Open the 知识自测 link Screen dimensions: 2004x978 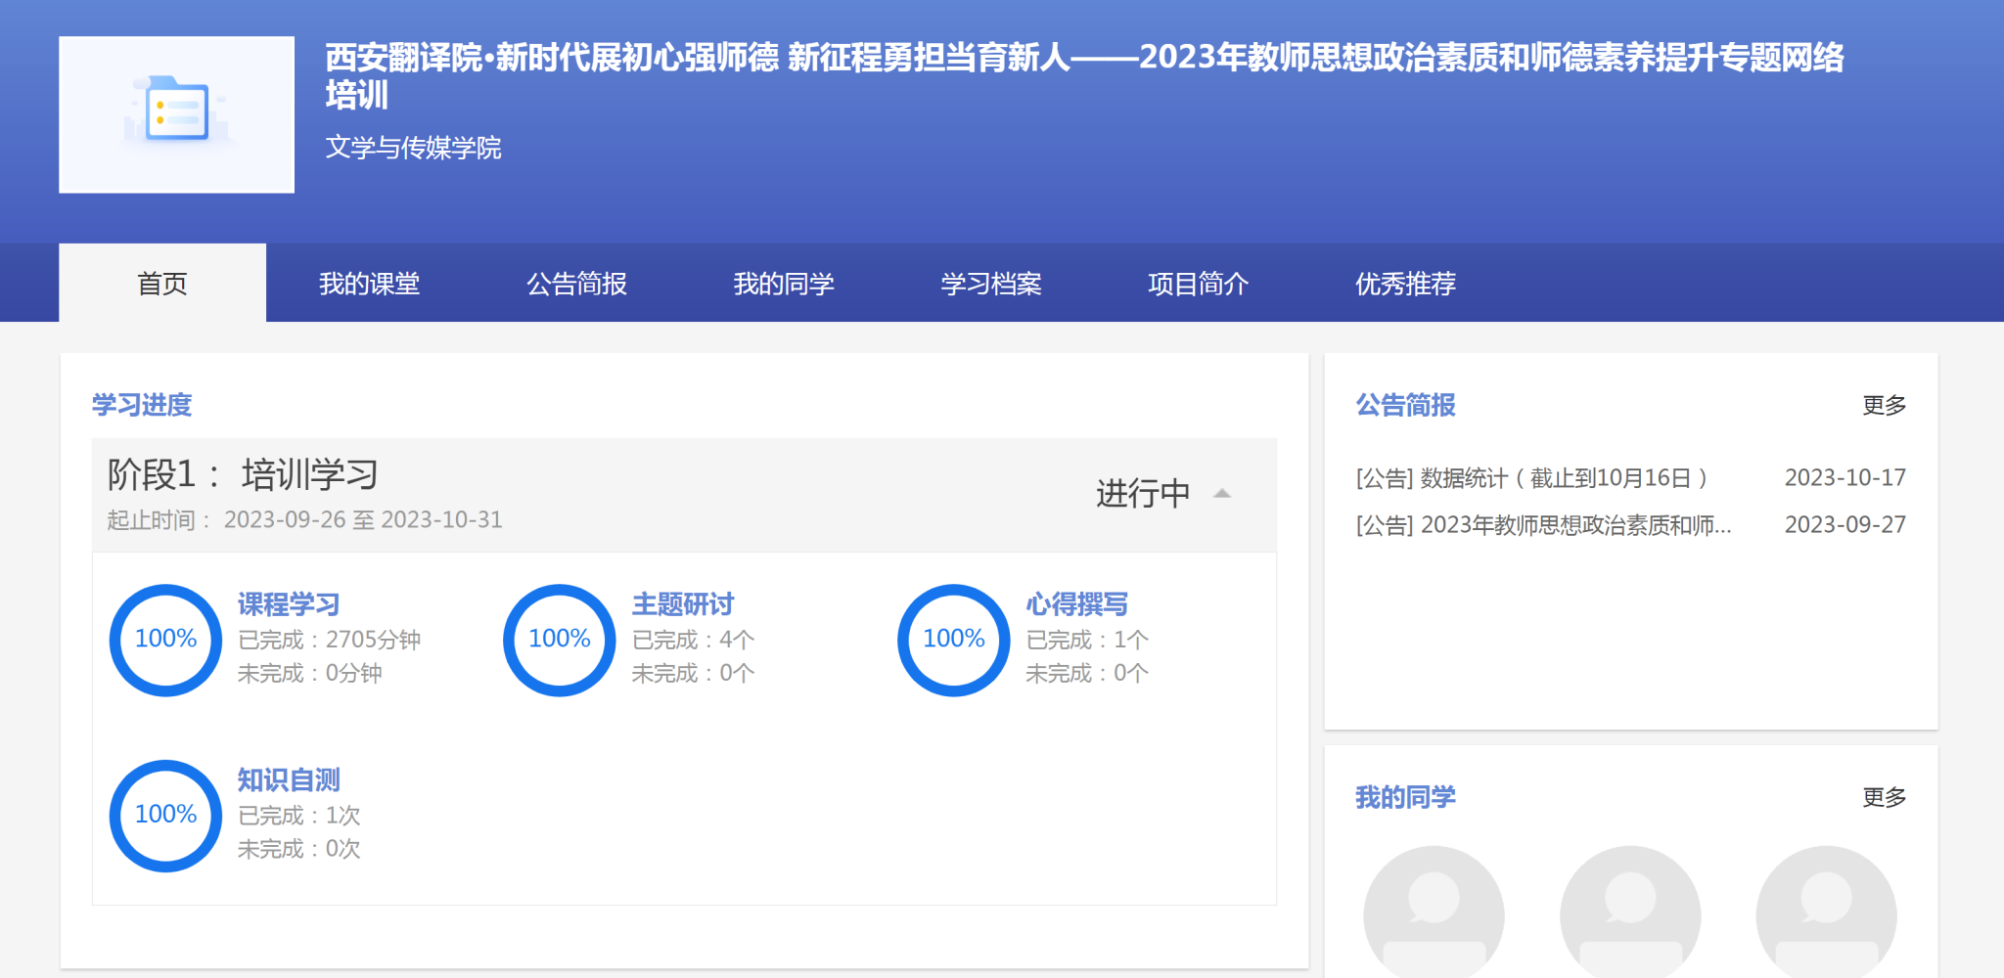289,779
